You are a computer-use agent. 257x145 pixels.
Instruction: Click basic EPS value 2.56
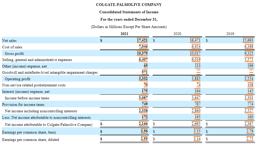tap(144, 131)
